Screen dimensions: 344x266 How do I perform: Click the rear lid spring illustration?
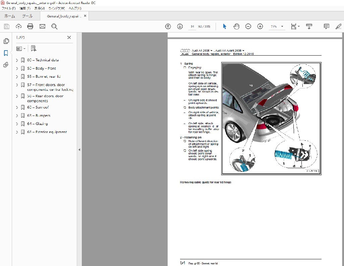pyautogui.click(x=271, y=118)
